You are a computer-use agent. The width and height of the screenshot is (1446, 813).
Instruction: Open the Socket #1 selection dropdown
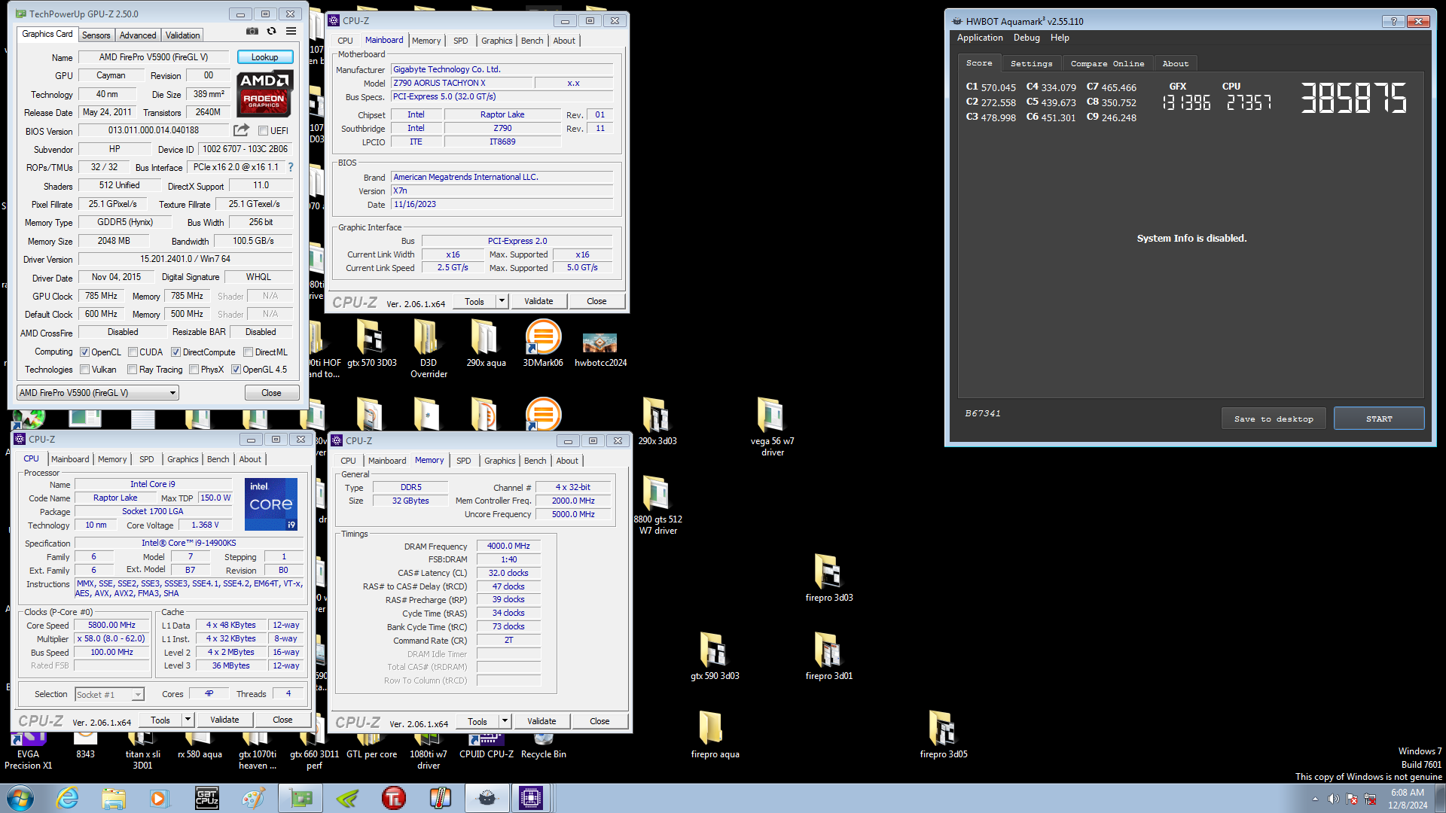pos(109,694)
